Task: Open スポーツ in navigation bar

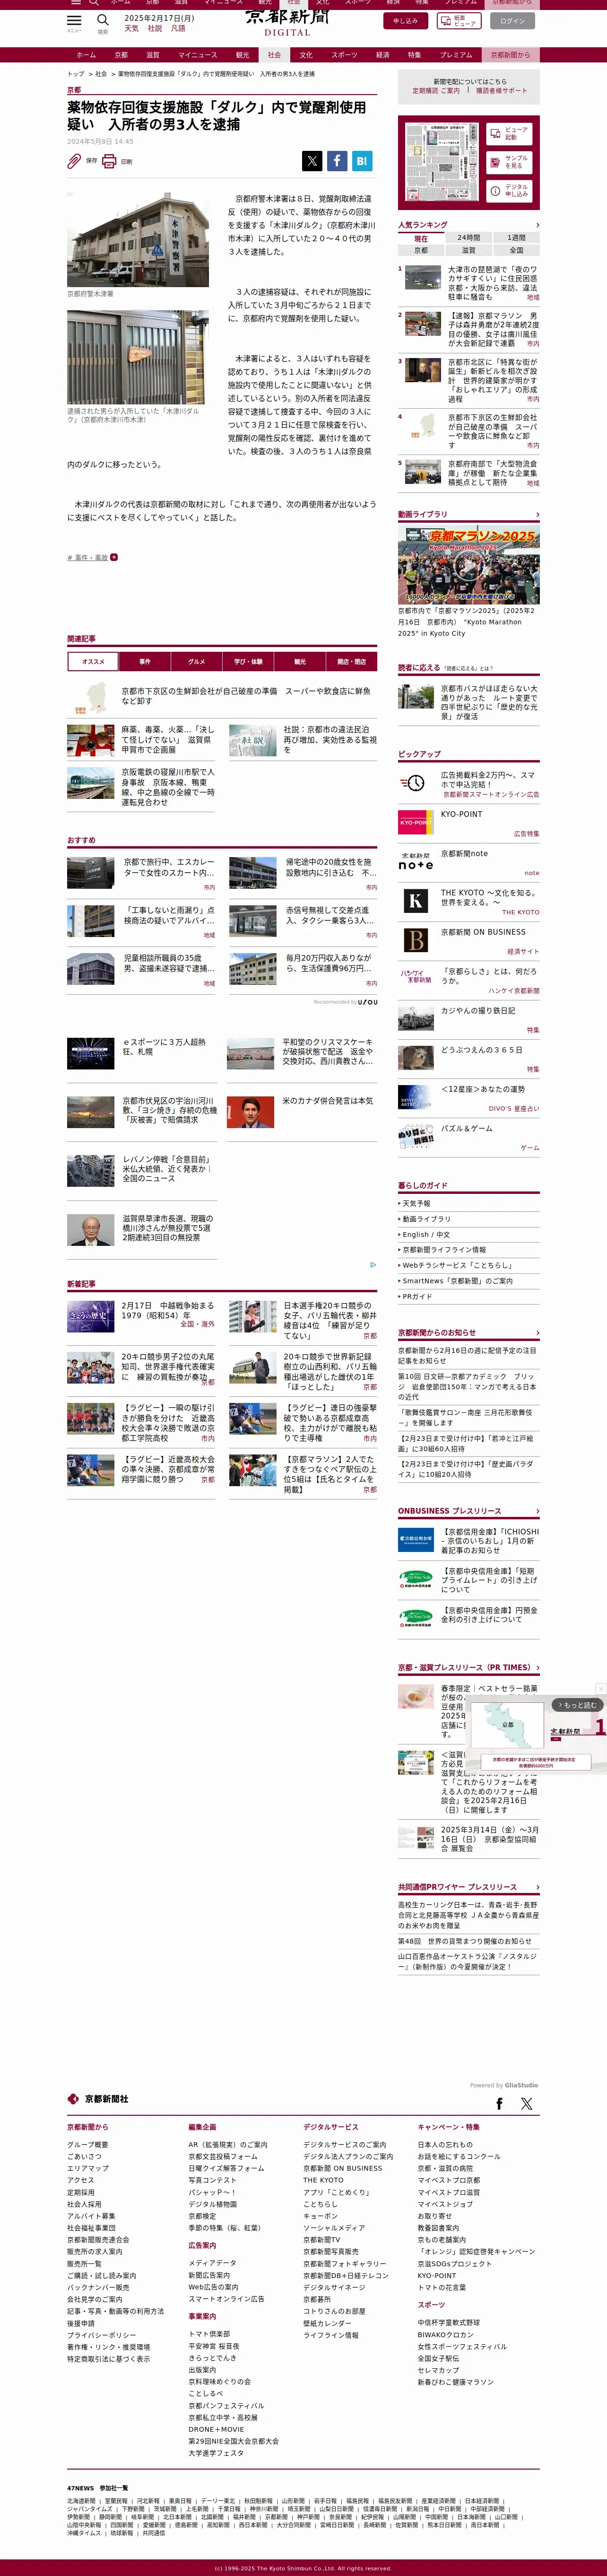Action: 344,55
